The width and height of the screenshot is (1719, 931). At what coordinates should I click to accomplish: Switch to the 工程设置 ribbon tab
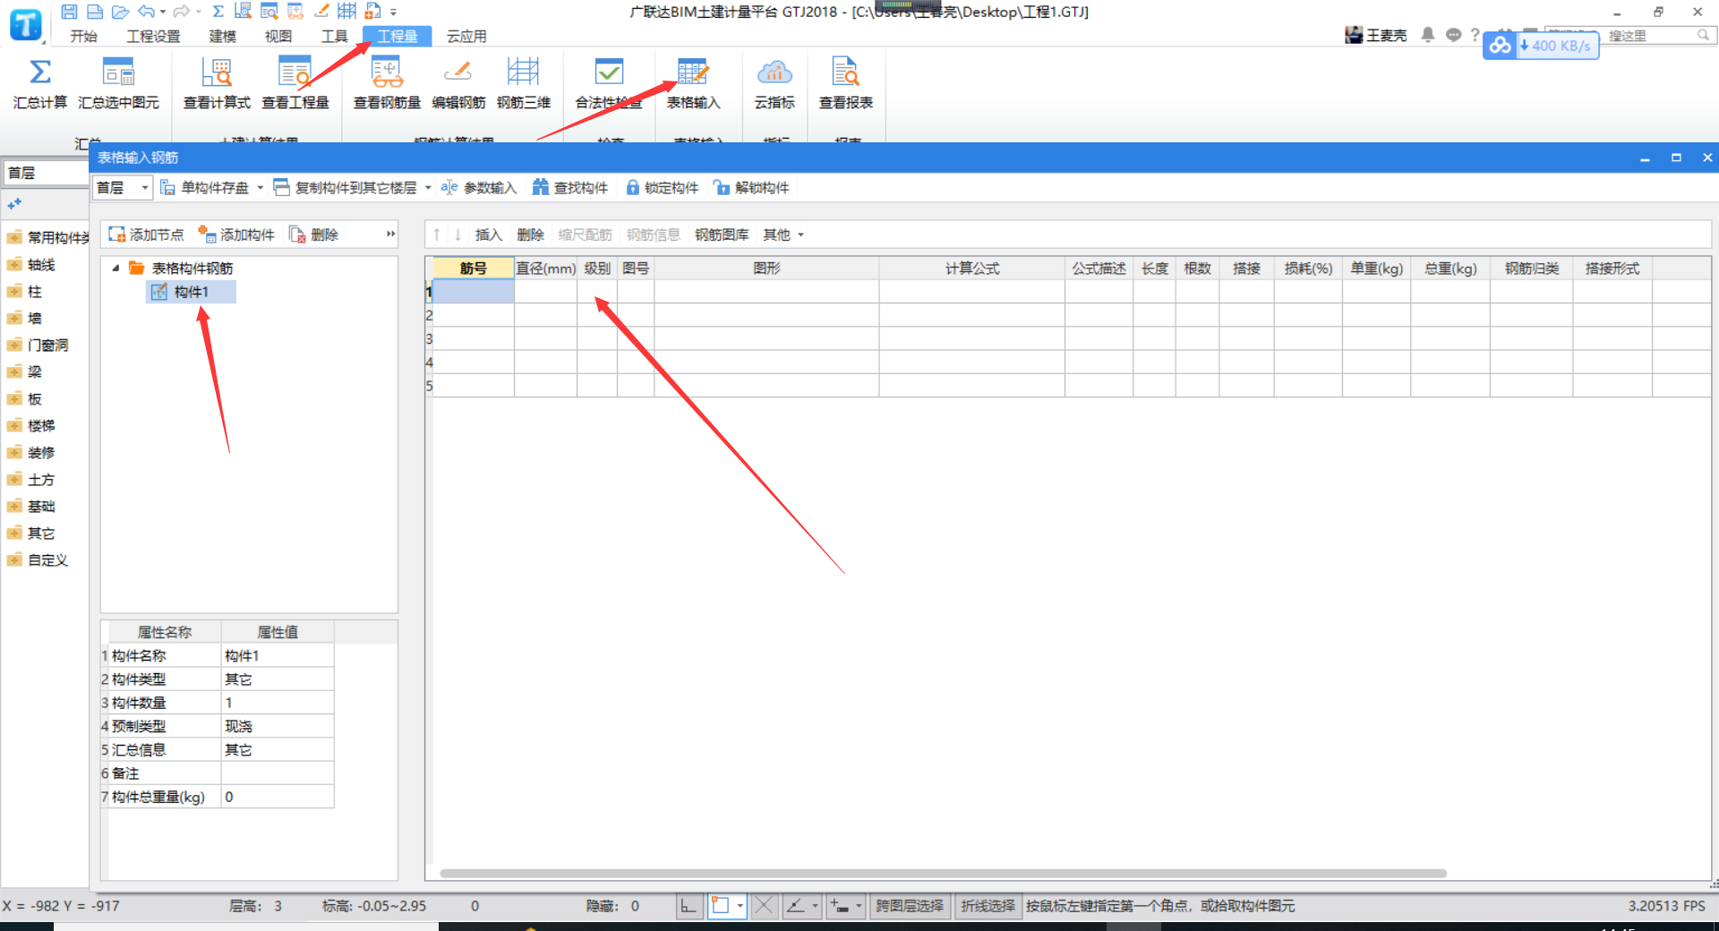pos(153,36)
